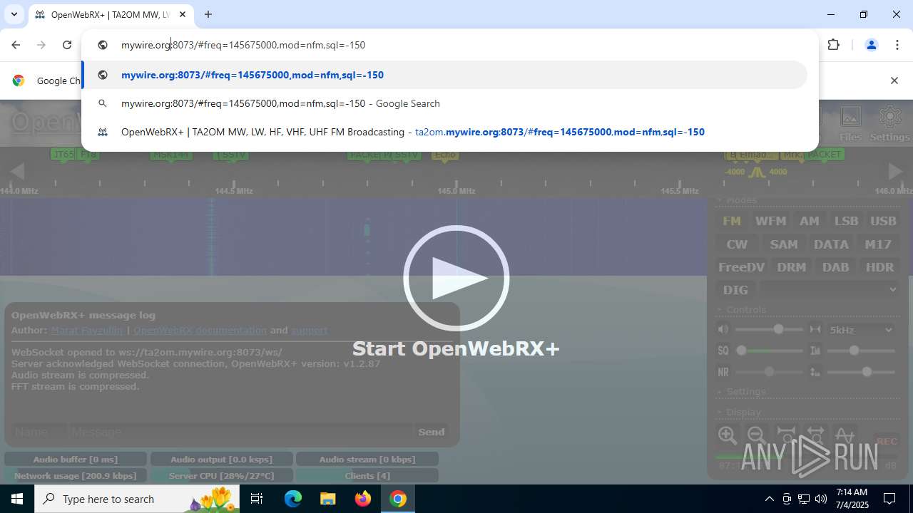Select the CW mode button
913x513 pixels.
tap(737, 244)
